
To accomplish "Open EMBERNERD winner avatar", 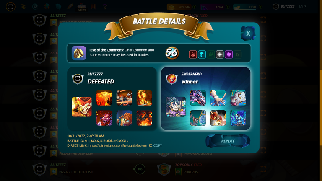I will pyautogui.click(x=171, y=79).
